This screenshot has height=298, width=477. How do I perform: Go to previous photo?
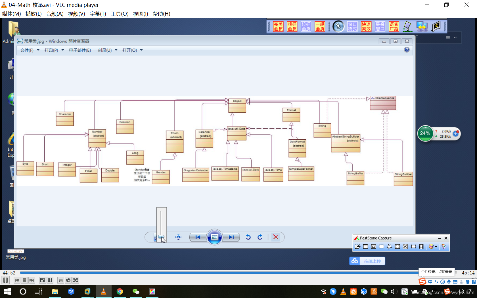[x=198, y=237]
